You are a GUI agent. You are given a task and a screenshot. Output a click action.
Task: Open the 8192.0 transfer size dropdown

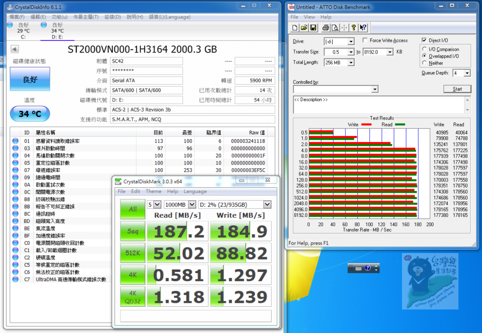(390, 52)
